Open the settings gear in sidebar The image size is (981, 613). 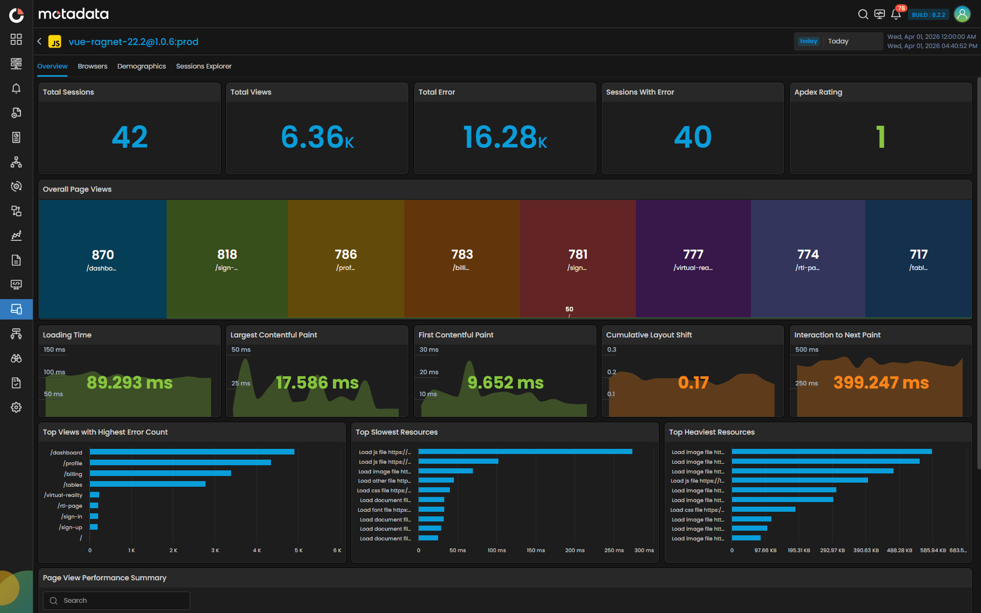[16, 407]
